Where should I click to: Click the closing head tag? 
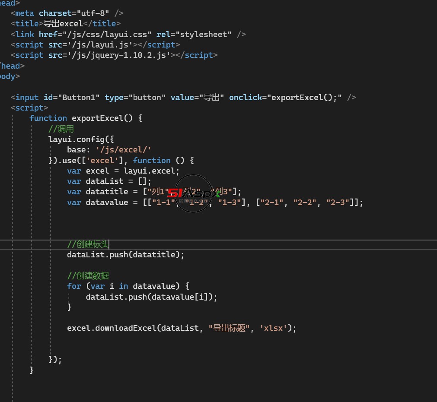pyautogui.click(x=12, y=66)
